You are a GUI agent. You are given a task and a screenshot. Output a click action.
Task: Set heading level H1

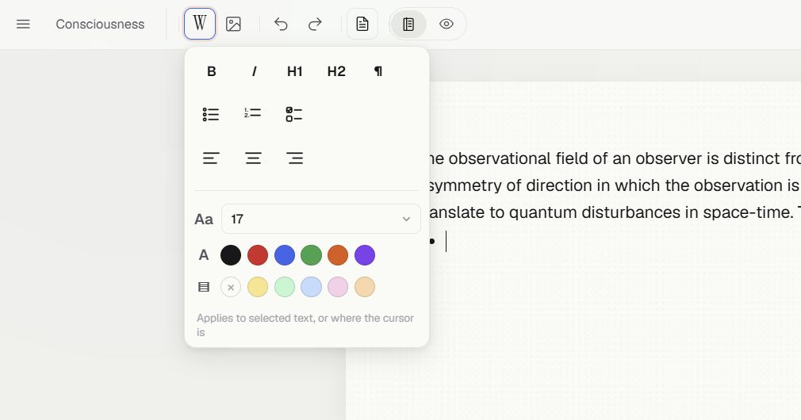[295, 71]
